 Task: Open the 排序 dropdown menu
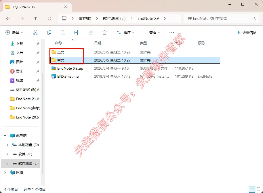pyautogui.click(x=126, y=33)
